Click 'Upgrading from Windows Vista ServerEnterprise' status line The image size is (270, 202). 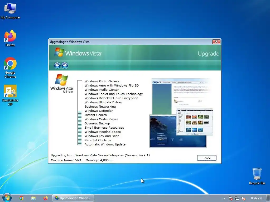click(x=100, y=155)
